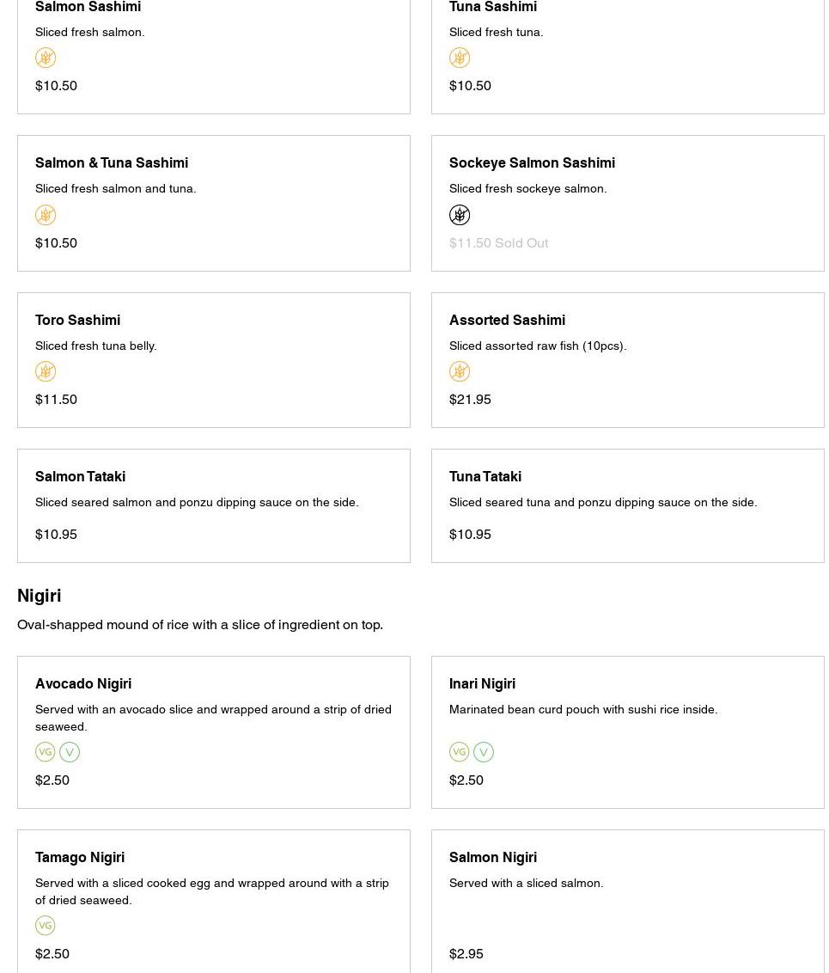Click the Nigiri section heading
Image resolution: width=829 pixels, height=973 pixels.
(x=40, y=596)
